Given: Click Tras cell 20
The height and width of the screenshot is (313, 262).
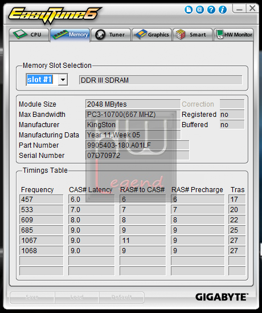Looking at the screenshot, I should (237, 210).
